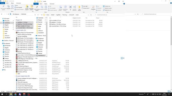Collapse the Bugün (4) group

point(15,20)
